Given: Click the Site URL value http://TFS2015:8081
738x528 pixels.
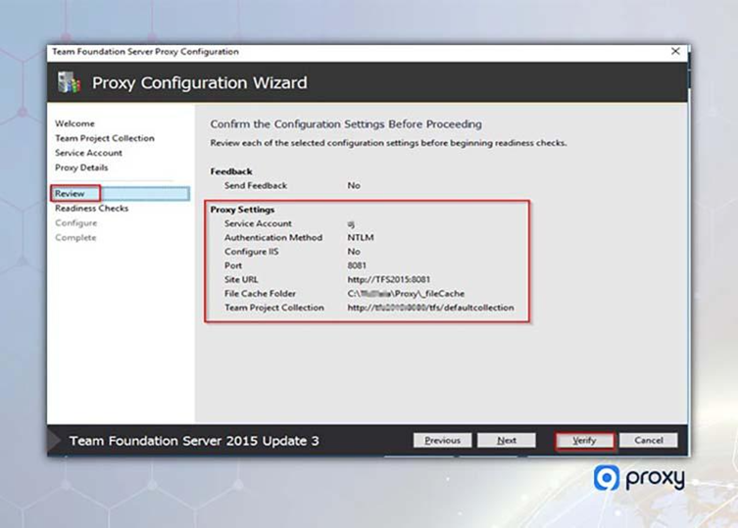Looking at the screenshot, I should point(388,279).
